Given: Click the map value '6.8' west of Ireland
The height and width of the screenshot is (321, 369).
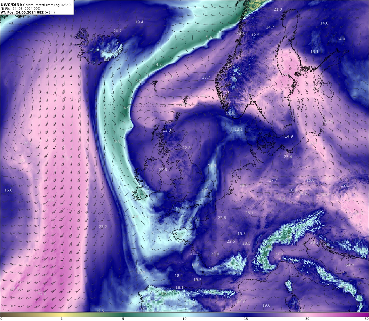Looking at the screenshot, I should pyautogui.click(x=117, y=141).
